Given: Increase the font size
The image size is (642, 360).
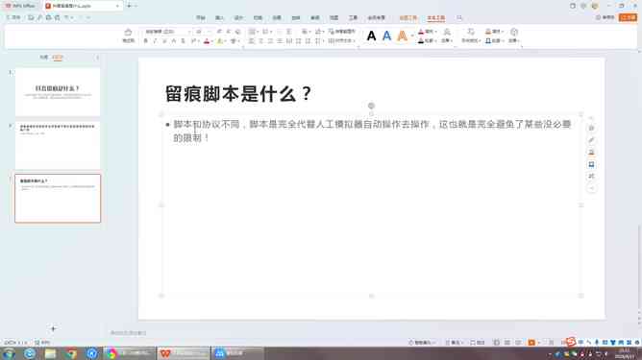Looking at the screenshot, I should tap(219, 32).
